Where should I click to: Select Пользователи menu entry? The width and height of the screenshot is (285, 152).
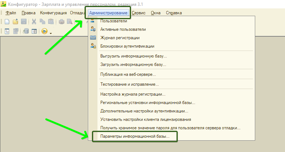point(171,21)
